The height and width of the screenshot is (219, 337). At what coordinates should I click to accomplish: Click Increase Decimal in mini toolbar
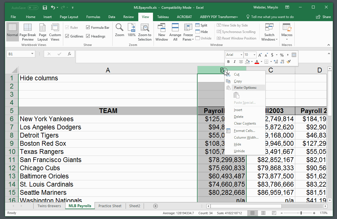click(x=276, y=62)
